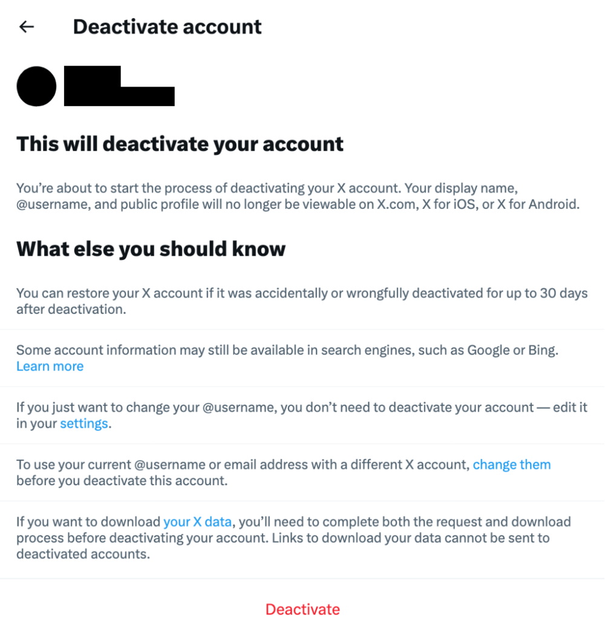Click the 'What else you should know' heading

[x=151, y=249]
